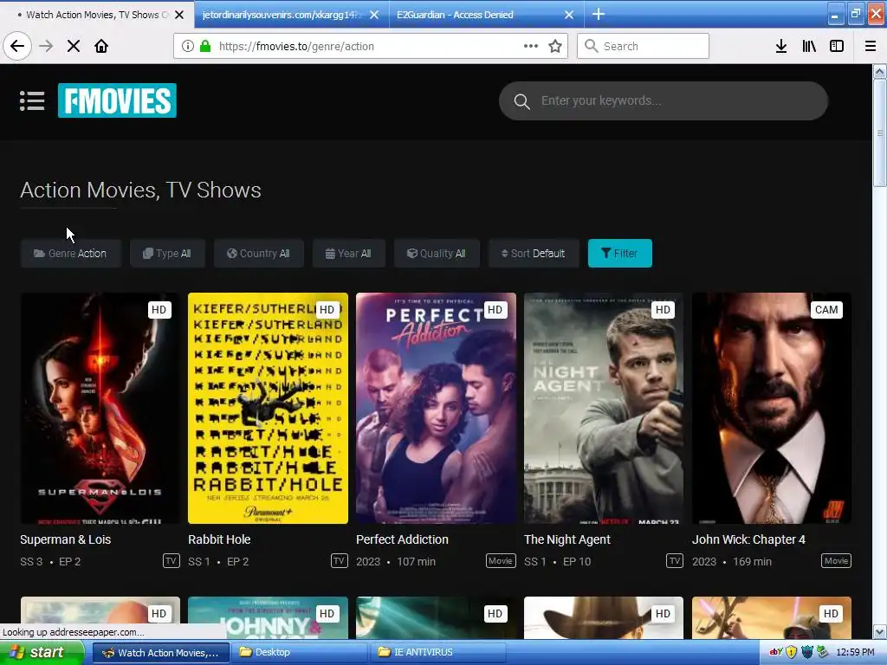Click the Perfect Addiction poster

tap(437, 408)
